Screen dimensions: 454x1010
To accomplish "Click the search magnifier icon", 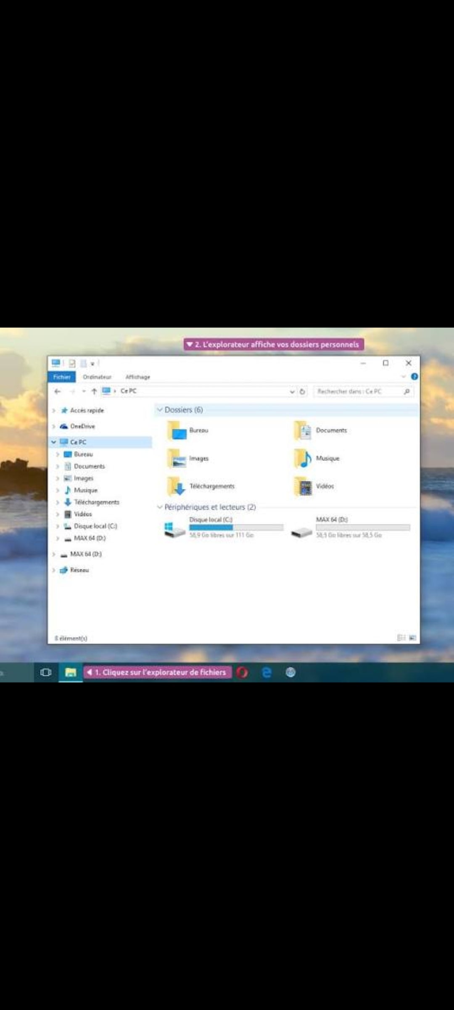I will pyautogui.click(x=406, y=391).
